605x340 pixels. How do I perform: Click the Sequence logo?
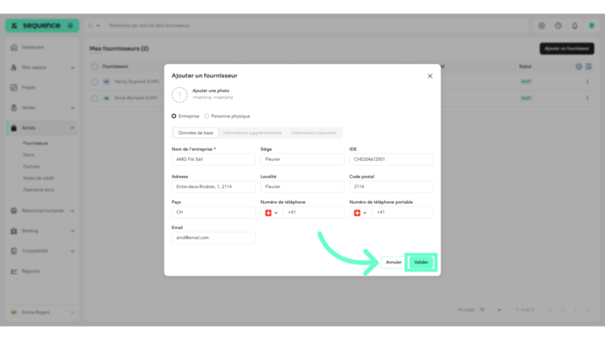coord(41,25)
